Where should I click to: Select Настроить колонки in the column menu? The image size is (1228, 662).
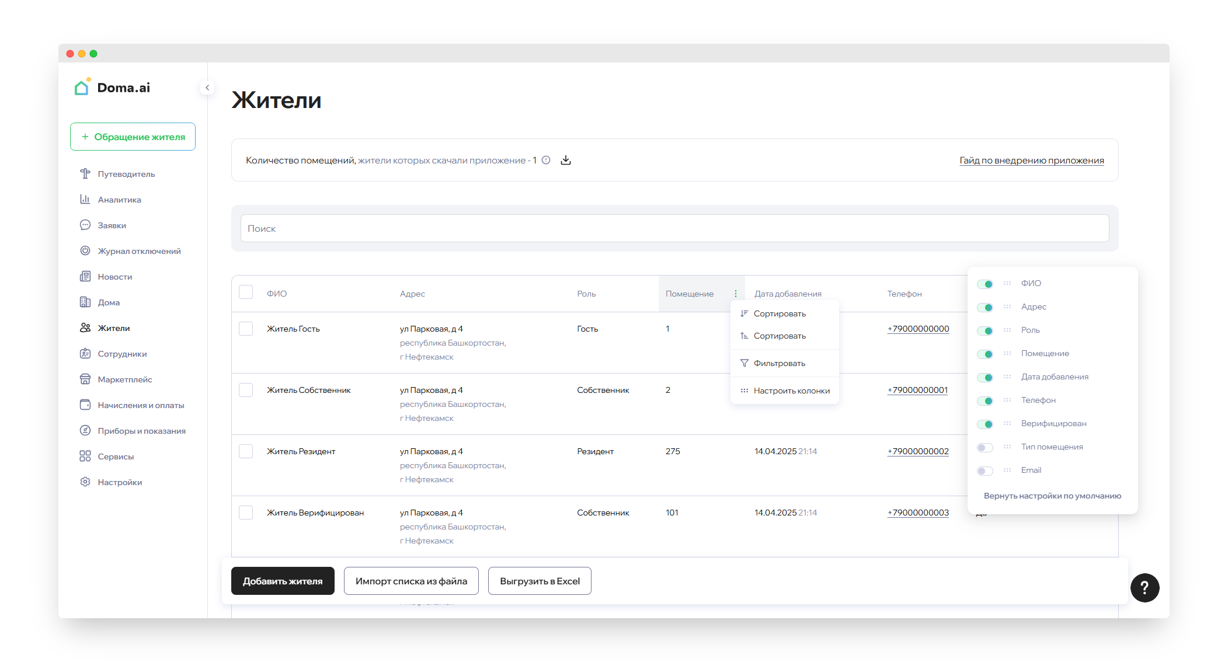point(791,391)
